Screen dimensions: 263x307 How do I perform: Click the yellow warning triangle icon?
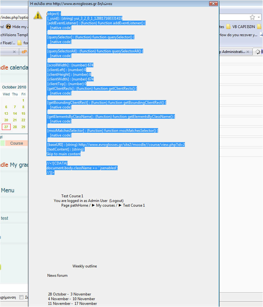(38, 16)
